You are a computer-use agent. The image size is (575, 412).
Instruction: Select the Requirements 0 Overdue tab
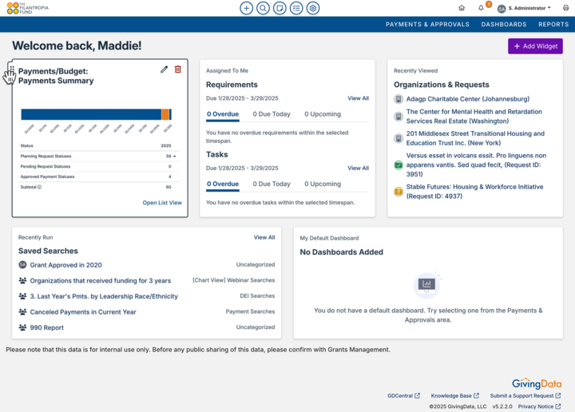point(223,114)
